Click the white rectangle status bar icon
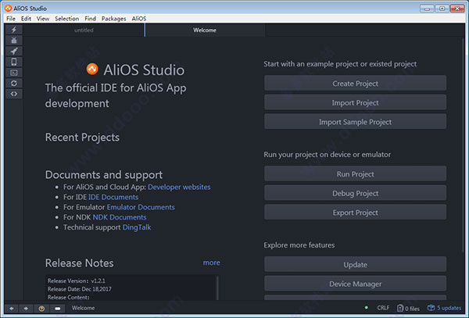The width and height of the screenshot is (469, 318). (x=57, y=308)
